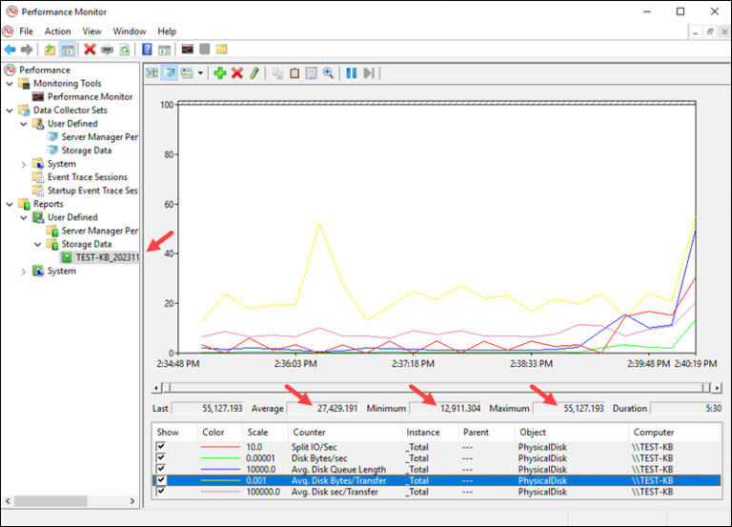Click the Update Data next-step icon
The width and height of the screenshot is (732, 527).
tap(369, 73)
